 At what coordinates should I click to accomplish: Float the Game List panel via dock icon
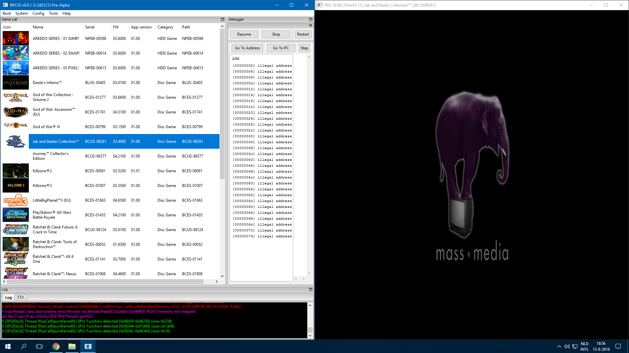point(222,20)
